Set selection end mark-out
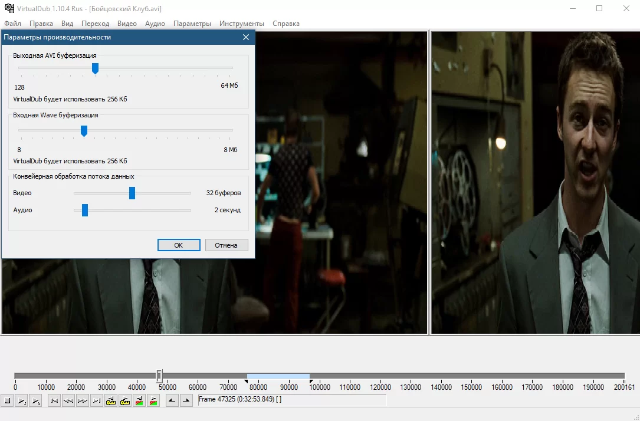The image size is (640, 421). click(186, 401)
